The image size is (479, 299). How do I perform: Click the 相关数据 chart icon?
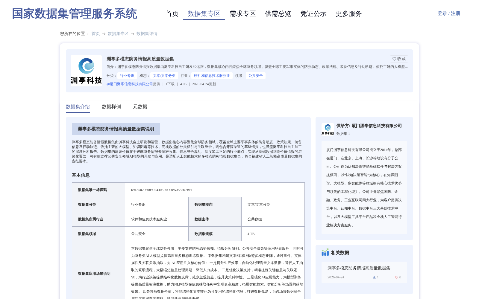pyautogui.click(x=325, y=252)
